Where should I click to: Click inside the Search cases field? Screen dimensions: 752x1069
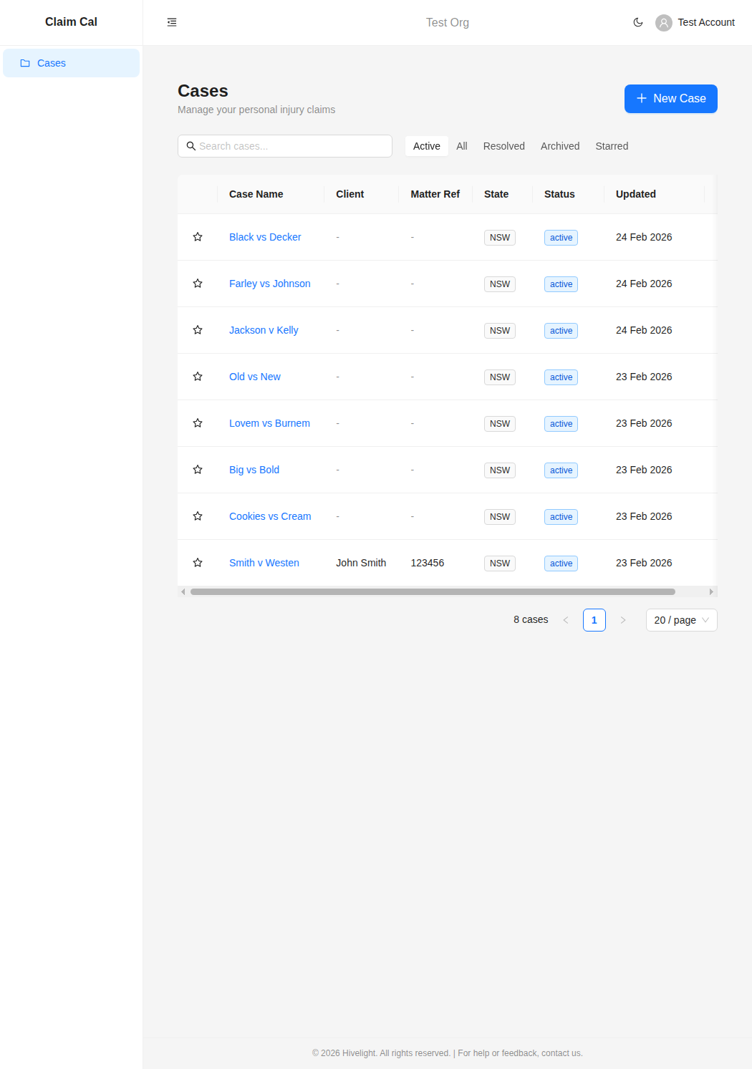286,146
